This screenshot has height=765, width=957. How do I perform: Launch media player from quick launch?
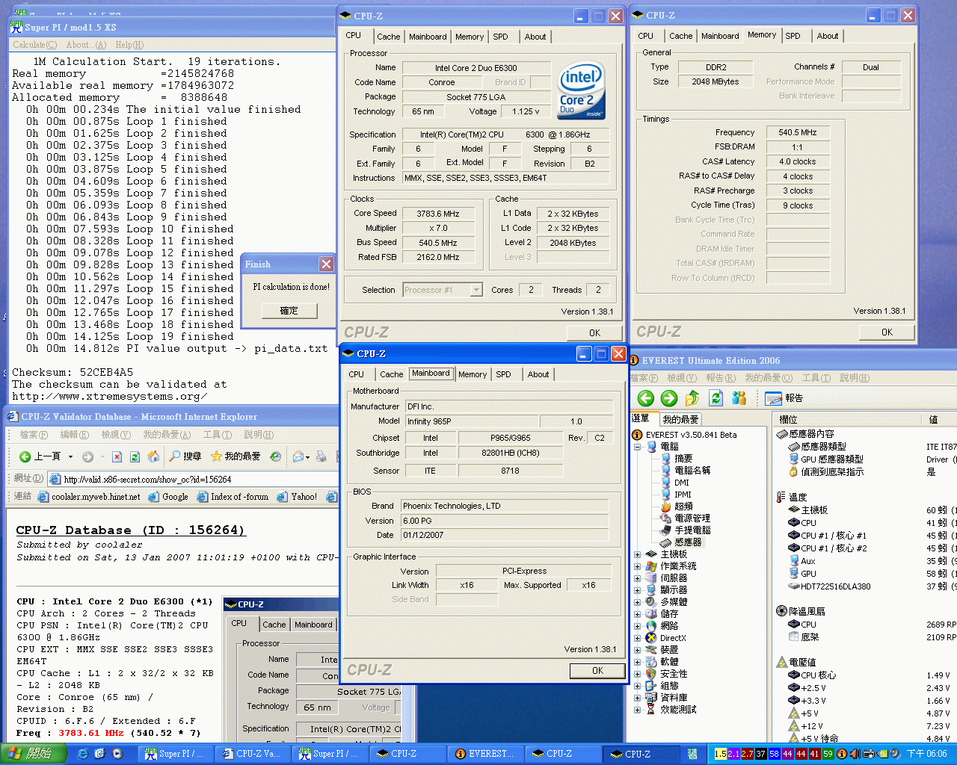[x=117, y=754]
